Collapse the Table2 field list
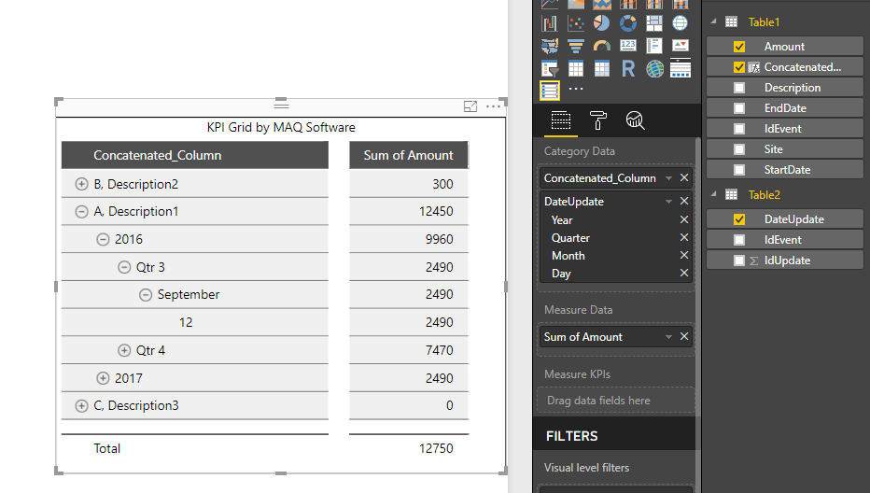This screenshot has width=870, height=493. pyautogui.click(x=713, y=194)
